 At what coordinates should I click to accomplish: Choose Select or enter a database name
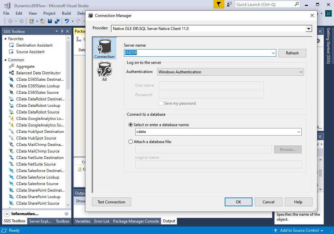pos(131,125)
